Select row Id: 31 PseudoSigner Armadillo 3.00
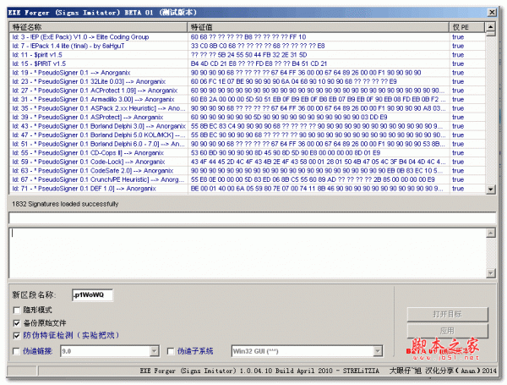The width and height of the screenshot is (507, 385). (x=248, y=99)
